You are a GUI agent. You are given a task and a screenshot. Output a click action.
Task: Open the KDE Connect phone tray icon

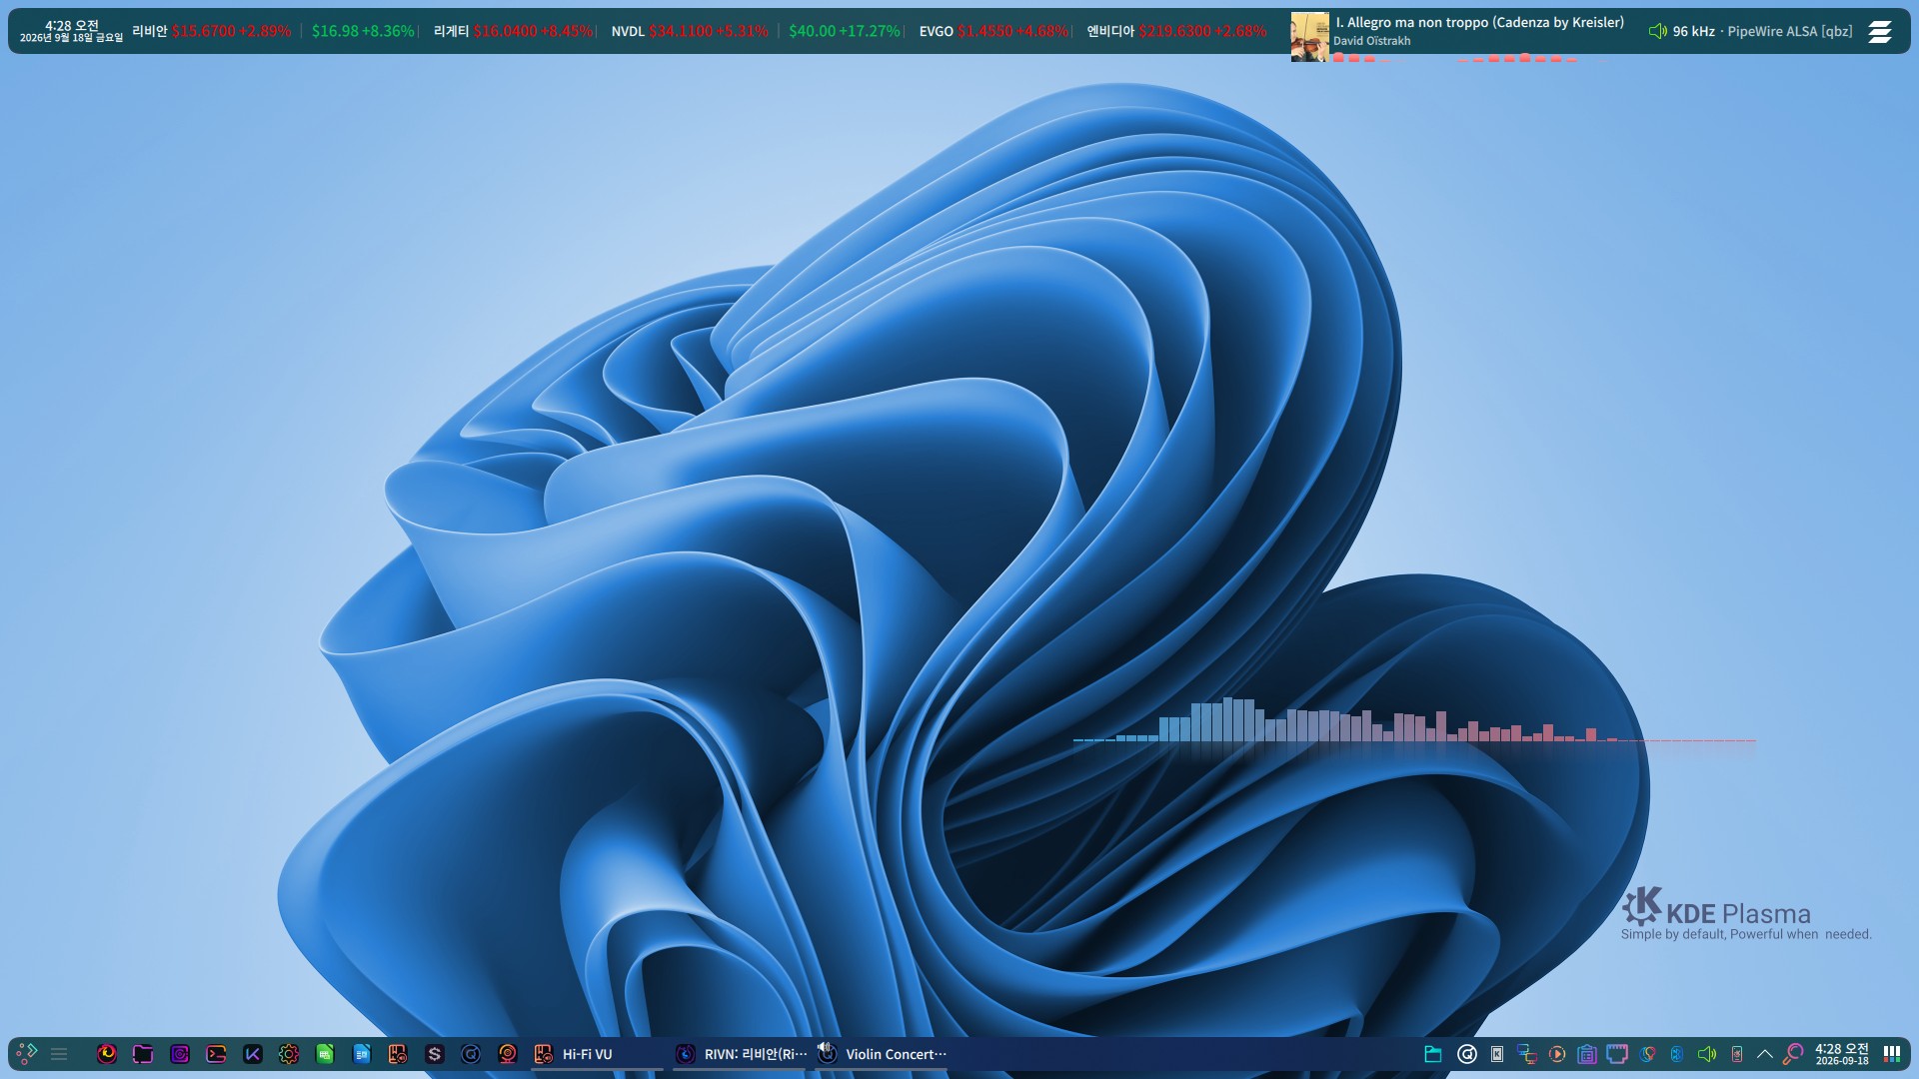[1737, 1053]
